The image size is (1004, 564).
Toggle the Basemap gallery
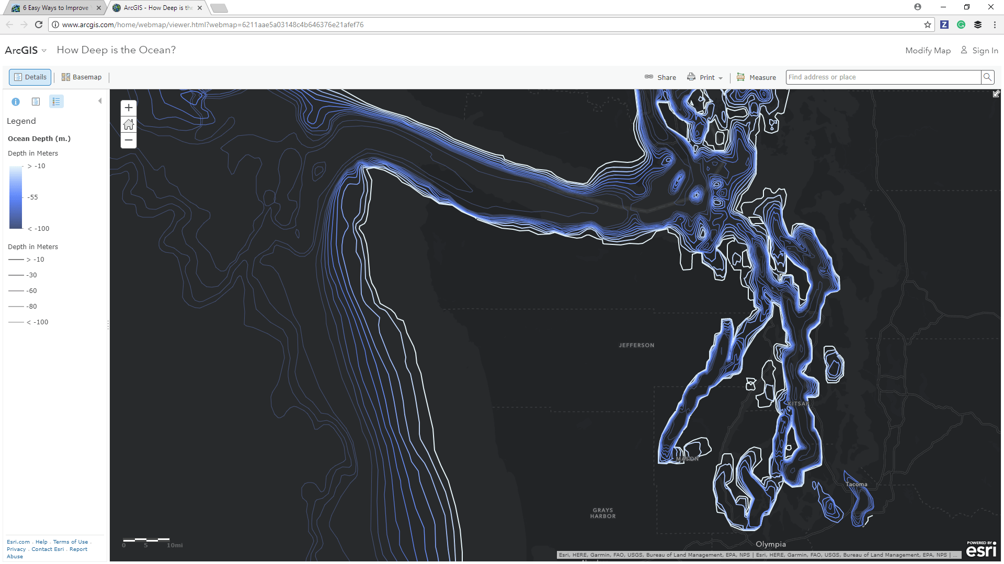81,77
